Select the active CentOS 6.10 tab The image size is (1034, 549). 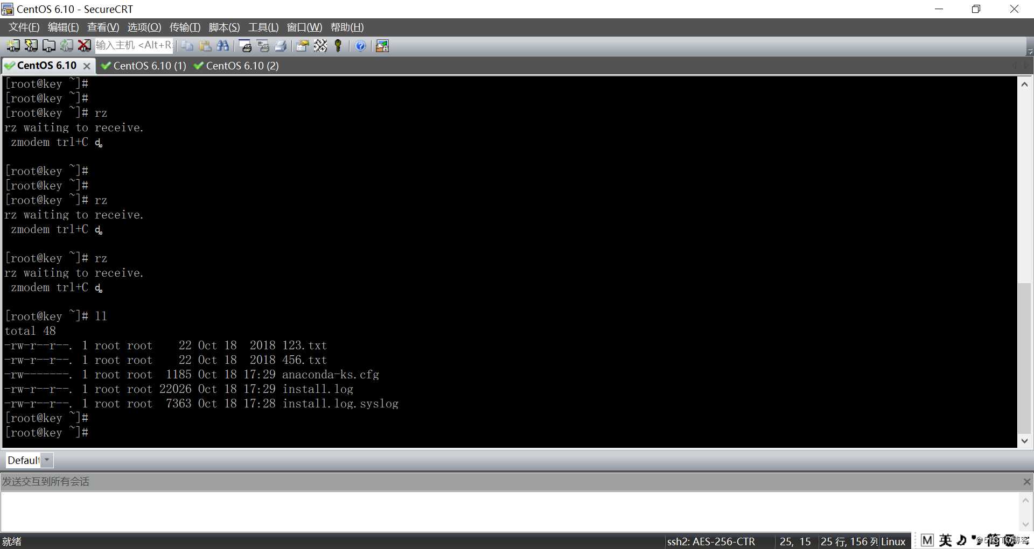[x=47, y=66]
